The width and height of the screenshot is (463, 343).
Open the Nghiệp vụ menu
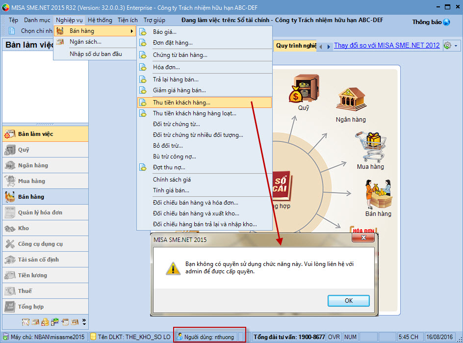coord(69,20)
